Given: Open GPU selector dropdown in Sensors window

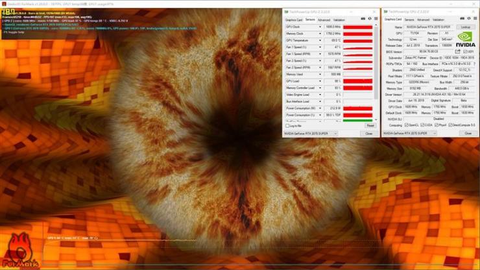Looking at the screenshot, I should pyautogui.click(x=311, y=134).
